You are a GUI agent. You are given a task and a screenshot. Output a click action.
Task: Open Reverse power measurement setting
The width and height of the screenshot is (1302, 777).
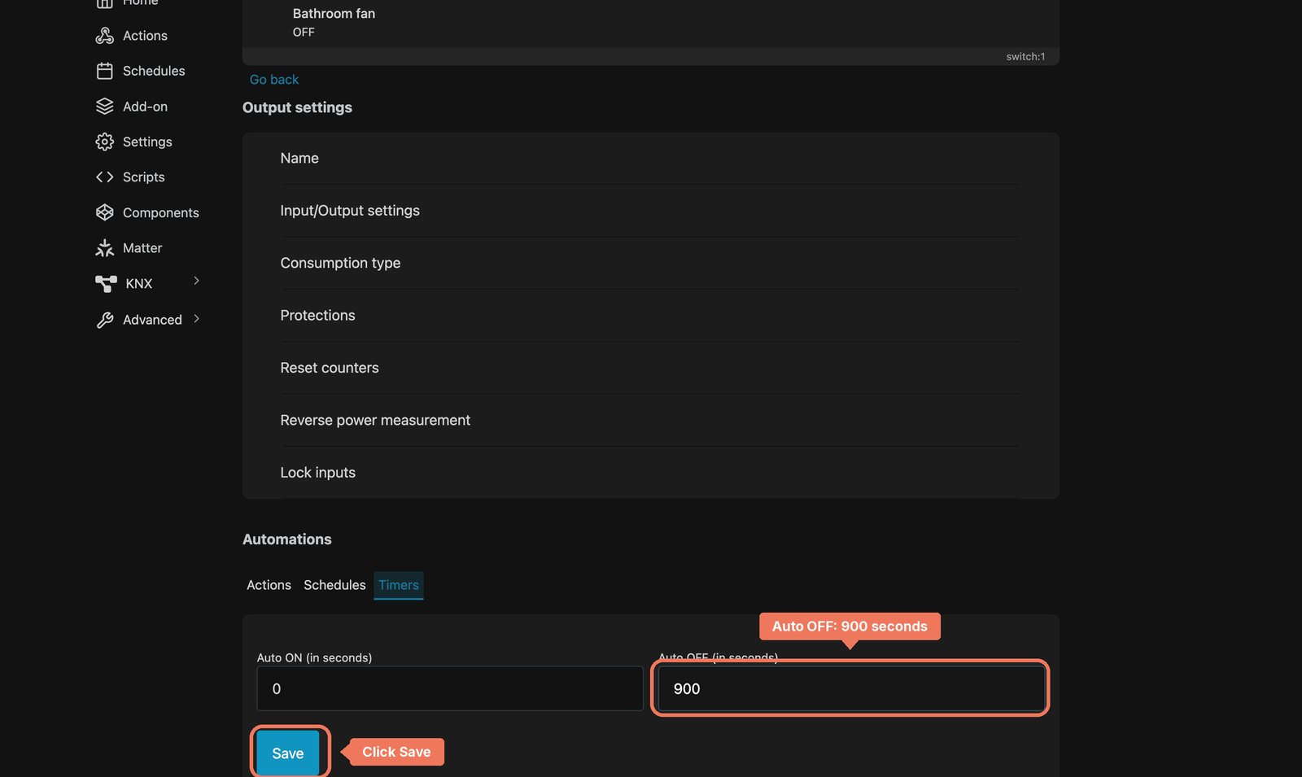tap(649, 420)
